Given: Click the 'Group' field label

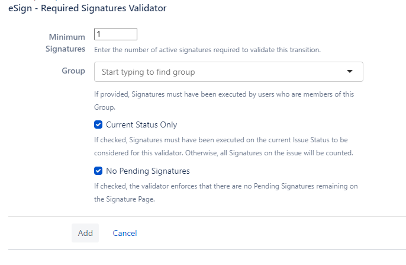Looking at the screenshot, I should 73,71.
